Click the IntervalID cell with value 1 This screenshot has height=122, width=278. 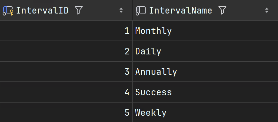(x=66, y=31)
